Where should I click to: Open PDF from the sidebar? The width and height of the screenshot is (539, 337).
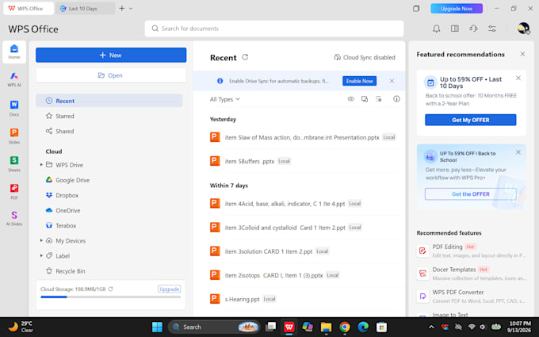[14, 192]
